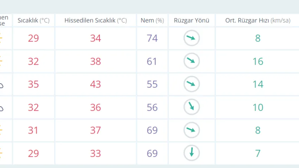Click the Hissedilen Sıcaklık column header
Image resolution: width=299 pixels, height=168 pixels.
click(x=95, y=20)
